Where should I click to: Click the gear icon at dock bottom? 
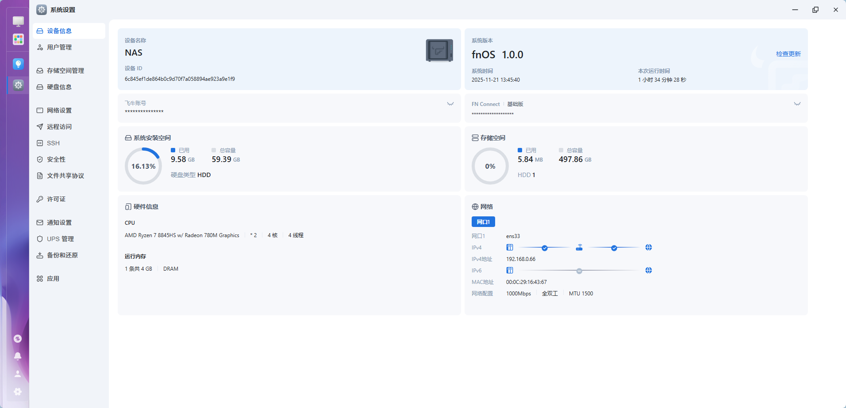coord(18,392)
